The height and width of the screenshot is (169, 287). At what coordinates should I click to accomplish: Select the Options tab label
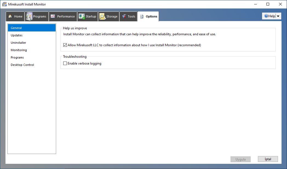point(151,16)
